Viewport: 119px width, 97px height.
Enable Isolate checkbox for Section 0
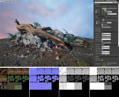97,23
